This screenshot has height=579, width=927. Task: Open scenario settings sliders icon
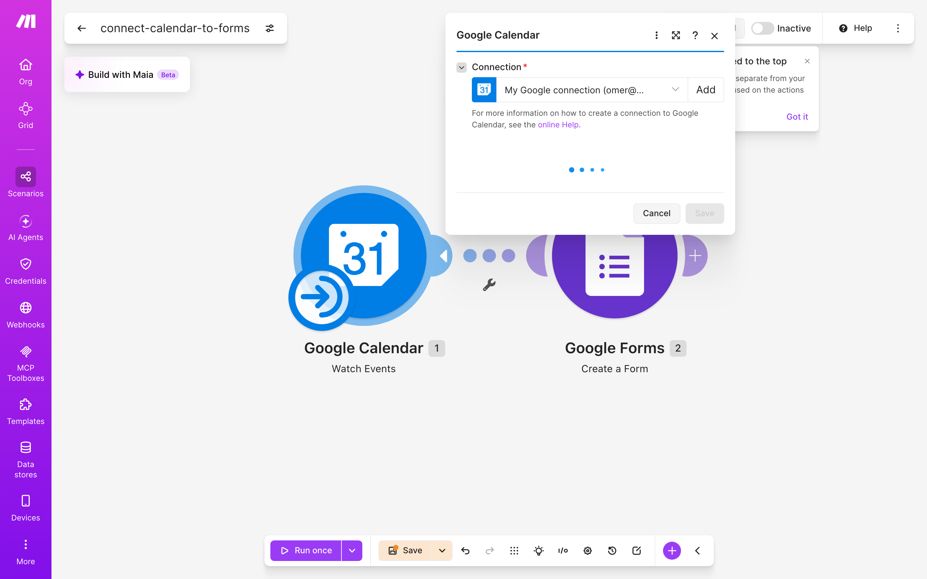[270, 28]
